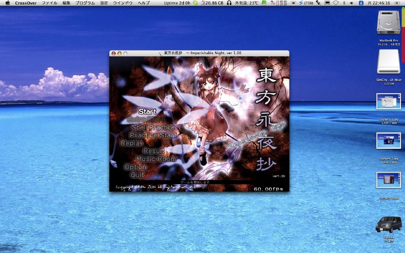Viewport: 405px width, 253px height.
Task: Open the Bluetooth menu bar icon
Action: point(344,3)
